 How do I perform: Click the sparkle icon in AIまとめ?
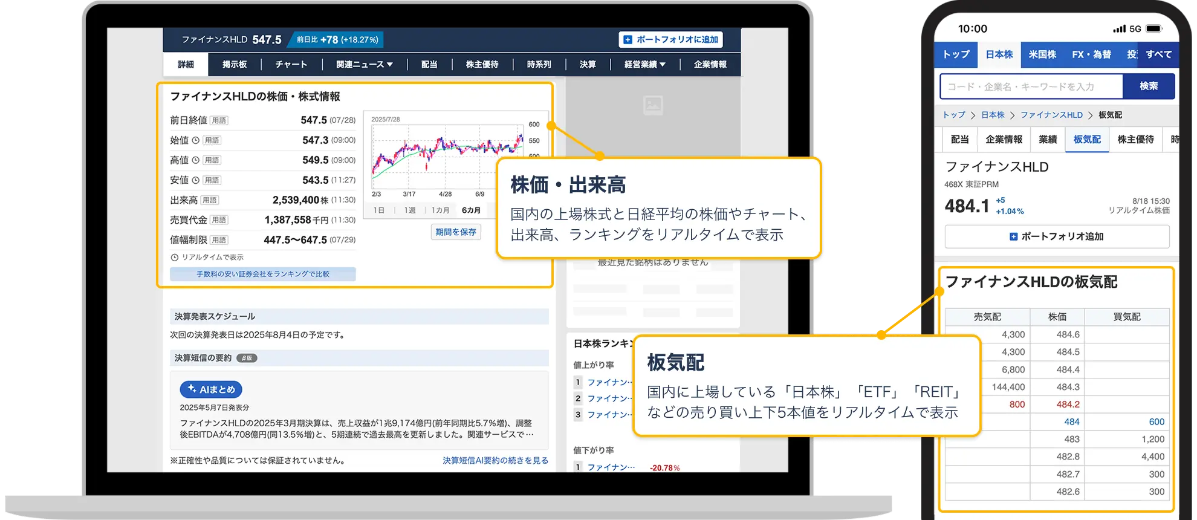(x=192, y=389)
